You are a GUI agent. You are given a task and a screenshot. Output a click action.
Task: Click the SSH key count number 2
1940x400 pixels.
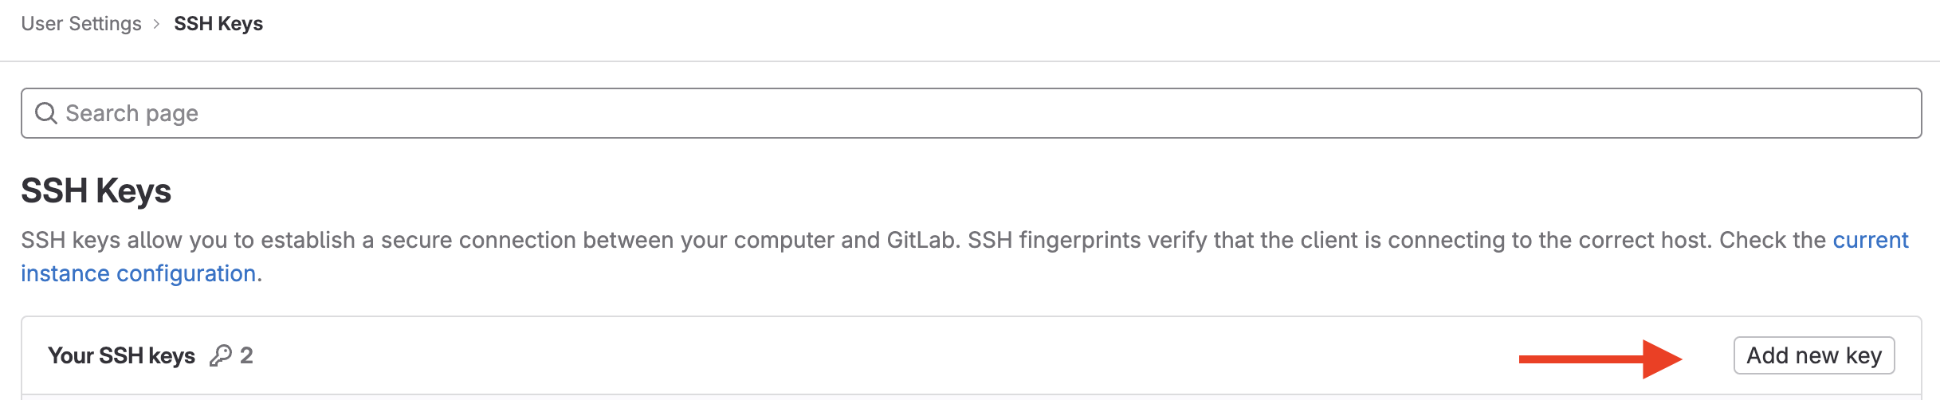(246, 355)
